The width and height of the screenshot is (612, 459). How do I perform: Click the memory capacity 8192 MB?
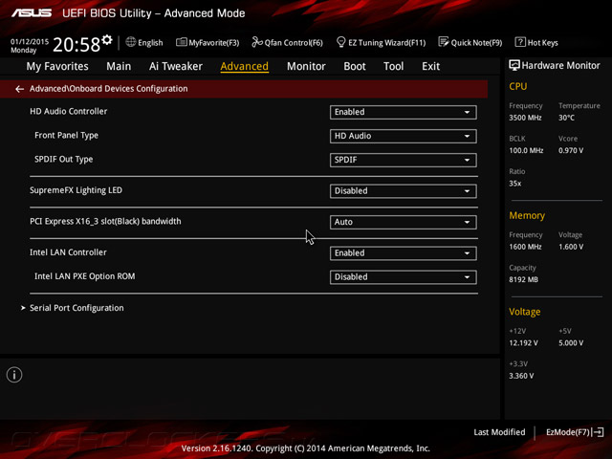pos(523,279)
